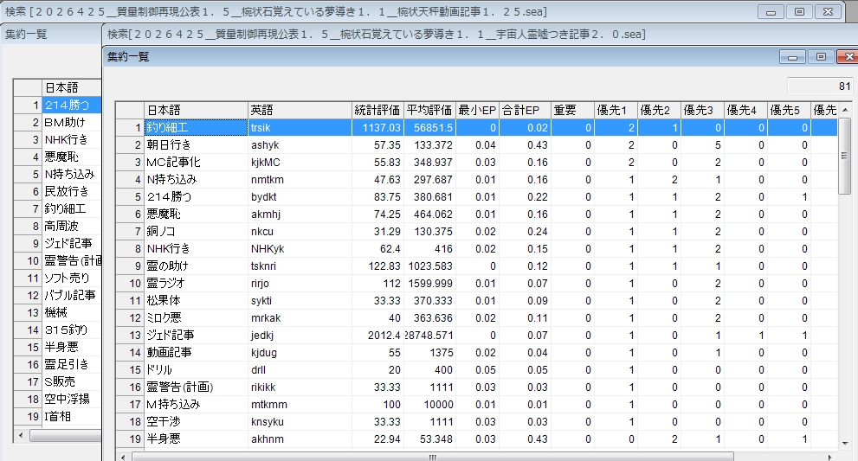This screenshot has height=461, width=858.
Task: Maximize the inner 集約一覧 window
Action: pyautogui.click(x=821, y=56)
